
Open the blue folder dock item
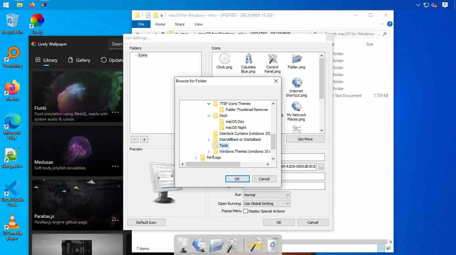216,245
